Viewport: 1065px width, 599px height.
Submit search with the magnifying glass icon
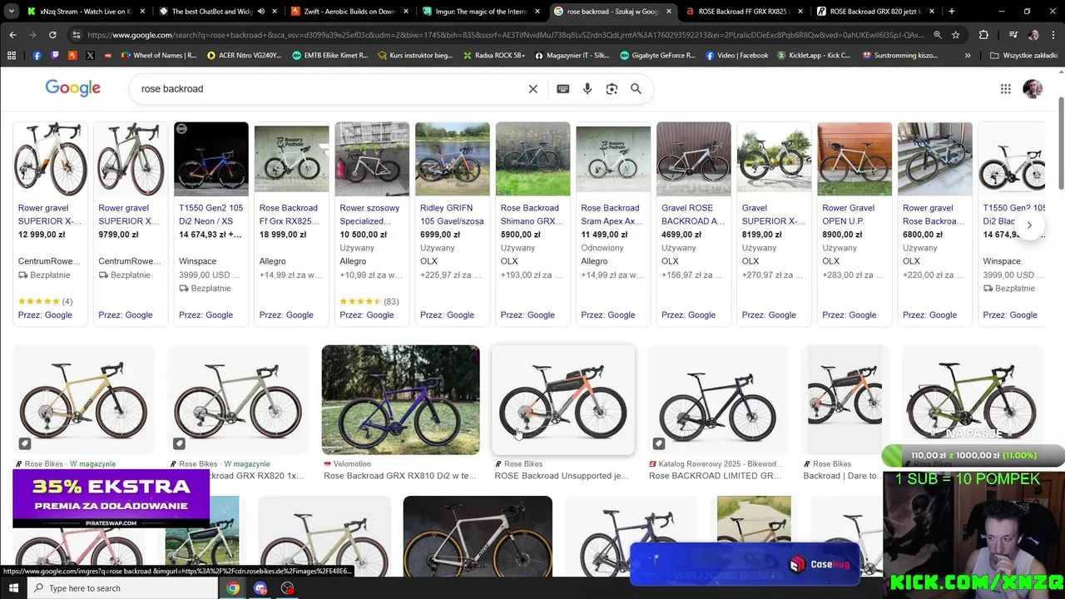[636, 89]
